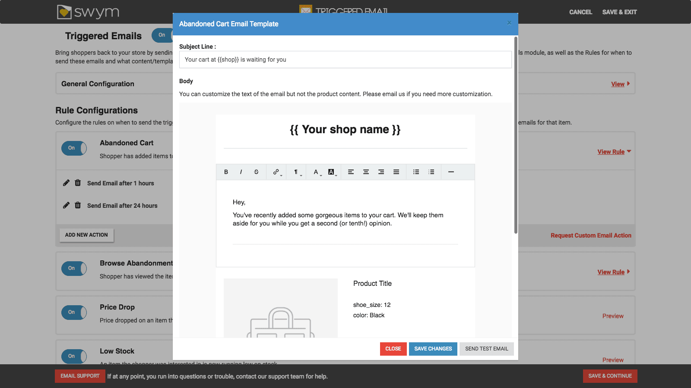This screenshot has width=691, height=388.
Task: Insert a horizontal rule in the editor
Action: 451,172
